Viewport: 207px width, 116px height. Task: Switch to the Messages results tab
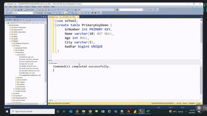click(53, 63)
